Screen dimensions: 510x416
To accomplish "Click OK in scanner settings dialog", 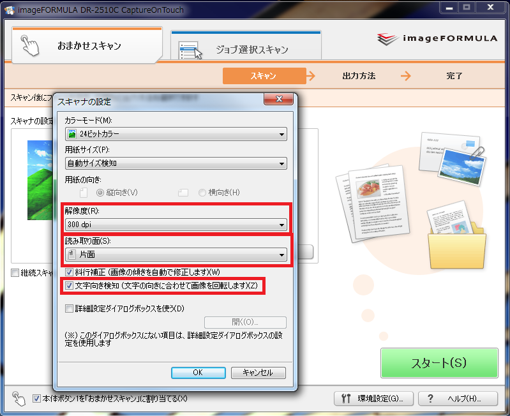I will click(199, 373).
